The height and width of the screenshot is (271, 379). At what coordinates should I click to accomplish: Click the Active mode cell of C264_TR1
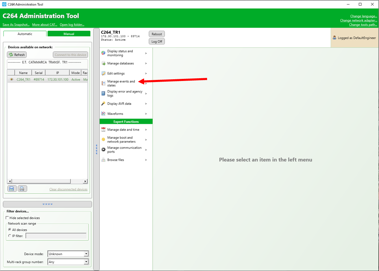click(x=76, y=79)
